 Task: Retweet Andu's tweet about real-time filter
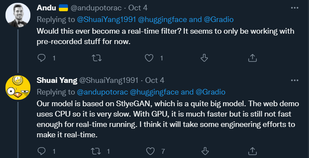tap(97, 58)
